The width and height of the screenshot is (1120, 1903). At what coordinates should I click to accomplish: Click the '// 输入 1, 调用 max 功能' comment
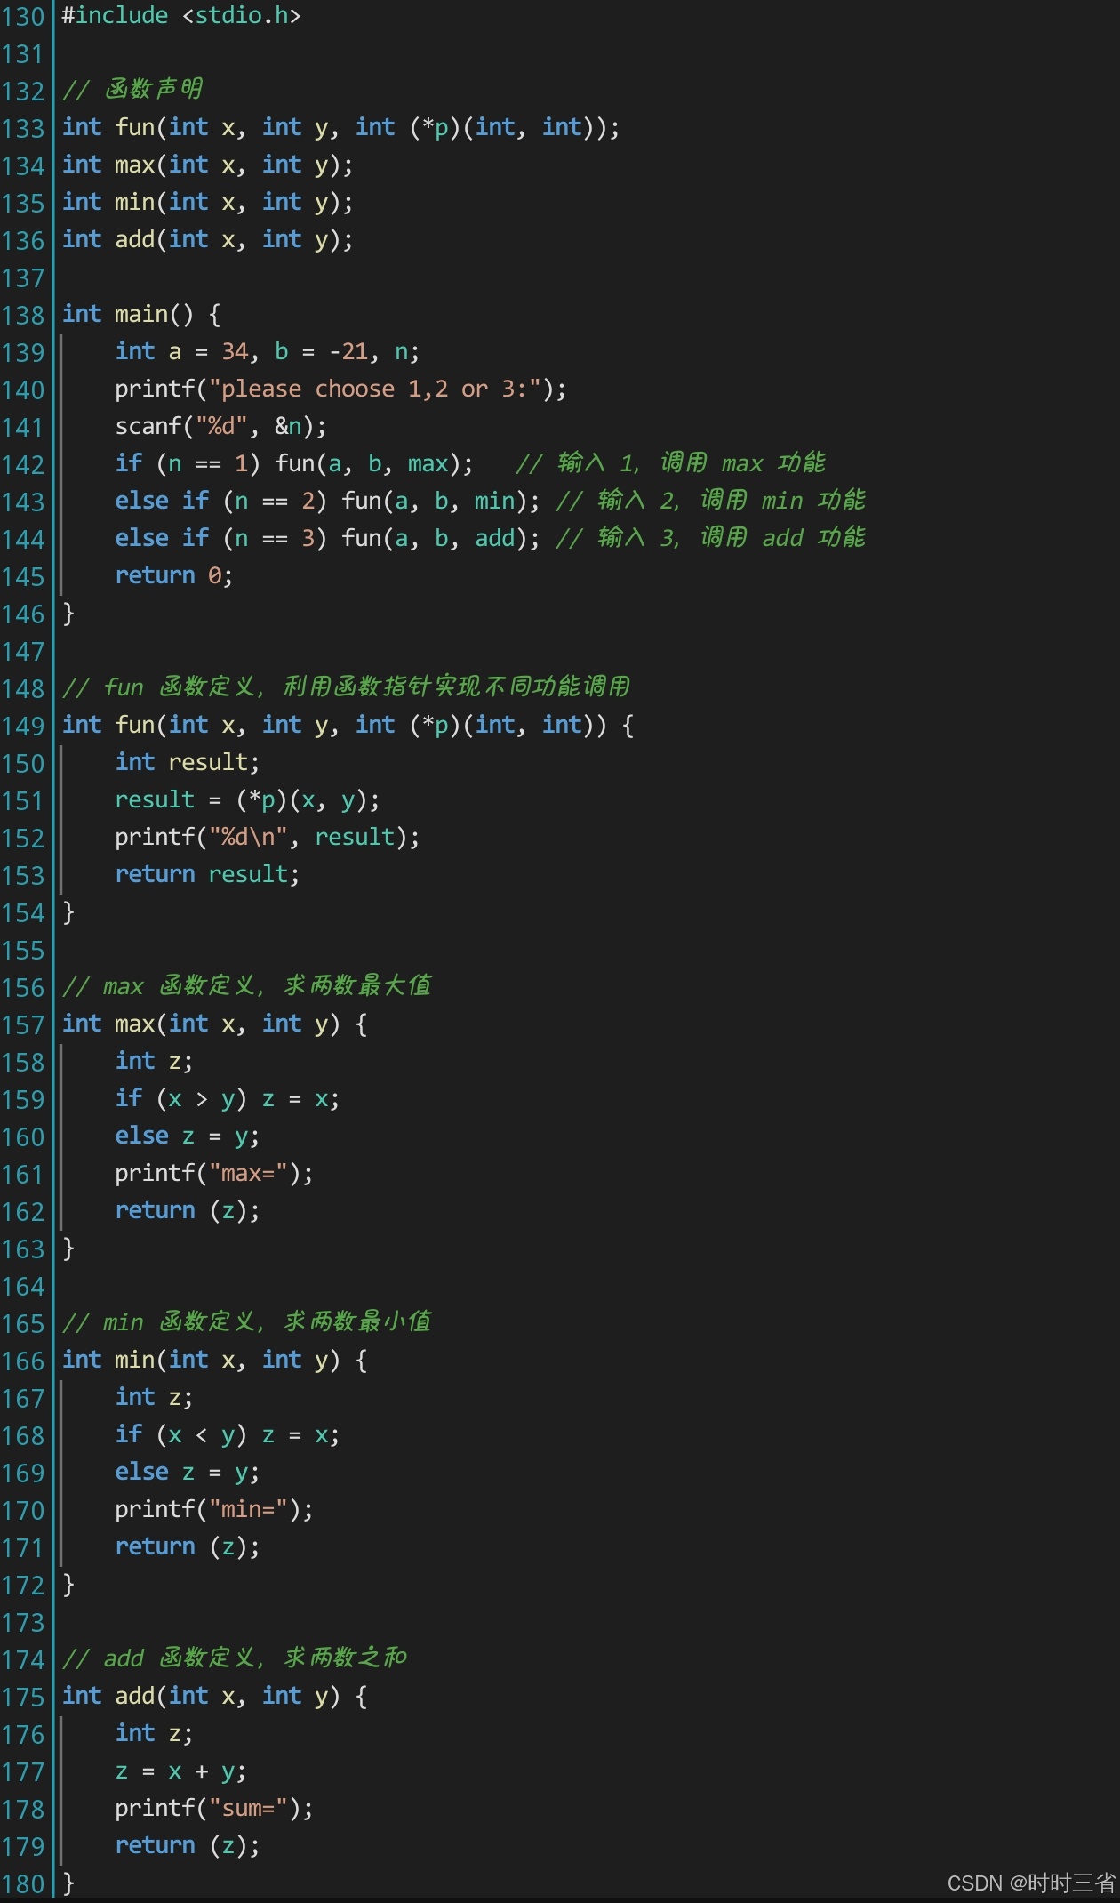[x=671, y=464]
